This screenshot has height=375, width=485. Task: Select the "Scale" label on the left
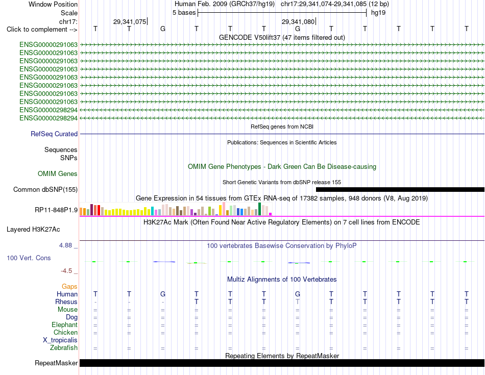pos(69,13)
